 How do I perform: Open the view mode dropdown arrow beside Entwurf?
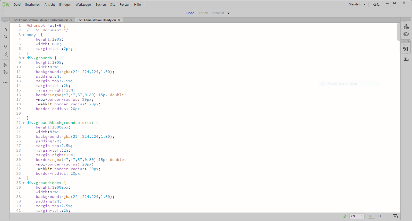[x=228, y=13]
